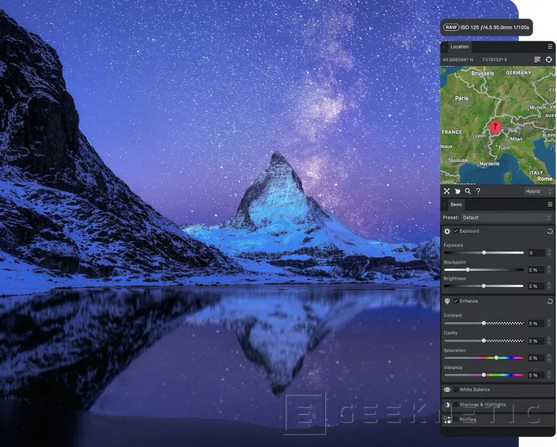Reset the Enhance section with circular arrow

pos(550,301)
